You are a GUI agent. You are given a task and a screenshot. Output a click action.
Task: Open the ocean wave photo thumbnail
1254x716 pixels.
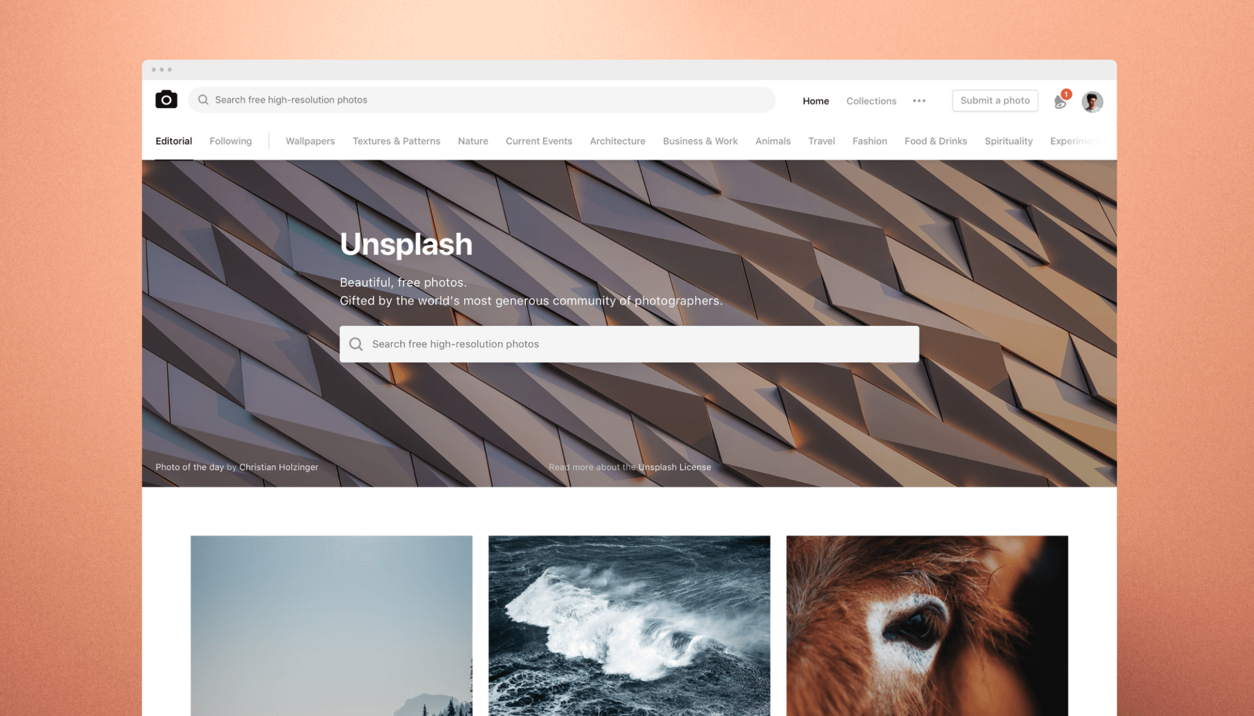[629, 626]
